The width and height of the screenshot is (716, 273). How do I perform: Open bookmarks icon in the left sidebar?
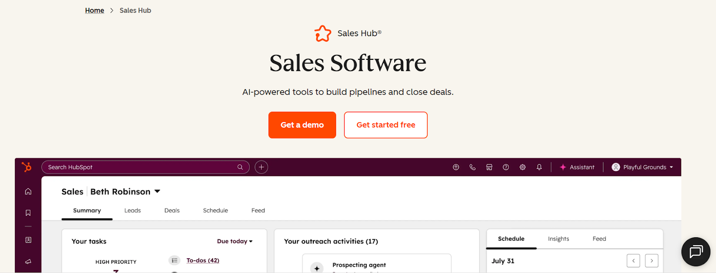tap(27, 213)
